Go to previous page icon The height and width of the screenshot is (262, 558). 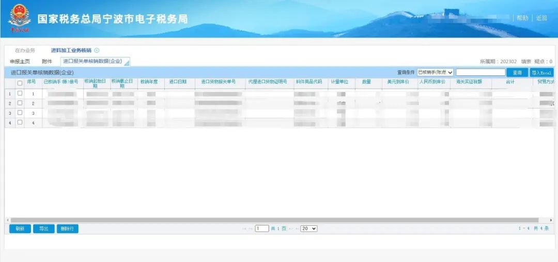click(251, 229)
